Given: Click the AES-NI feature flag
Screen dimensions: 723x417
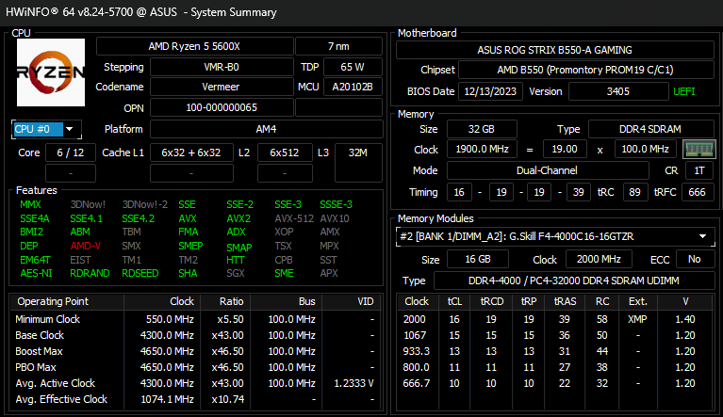Looking at the screenshot, I should [x=36, y=273].
